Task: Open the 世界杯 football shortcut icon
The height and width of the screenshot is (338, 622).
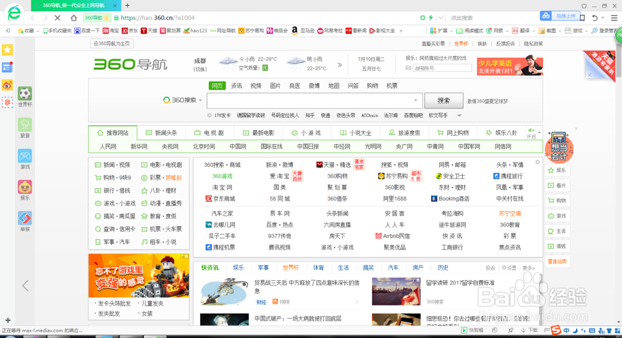Action: point(25,94)
